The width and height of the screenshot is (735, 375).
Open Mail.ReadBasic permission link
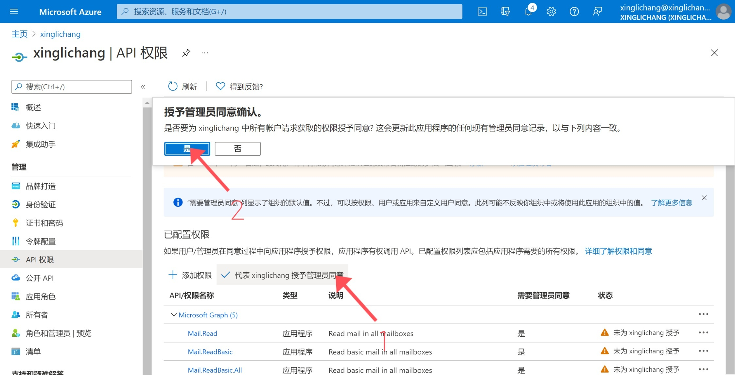pos(210,352)
